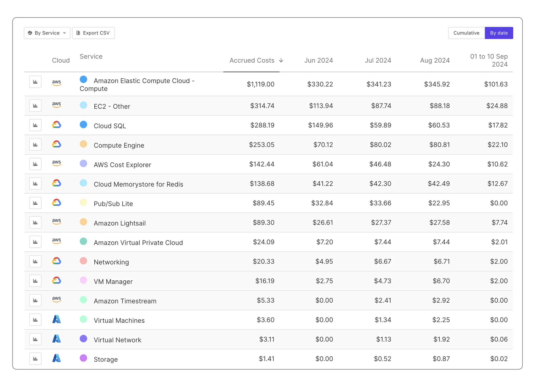This screenshot has width=545, height=392.
Task: Click the $1,119.00 accrued cost value
Action: [x=261, y=84]
